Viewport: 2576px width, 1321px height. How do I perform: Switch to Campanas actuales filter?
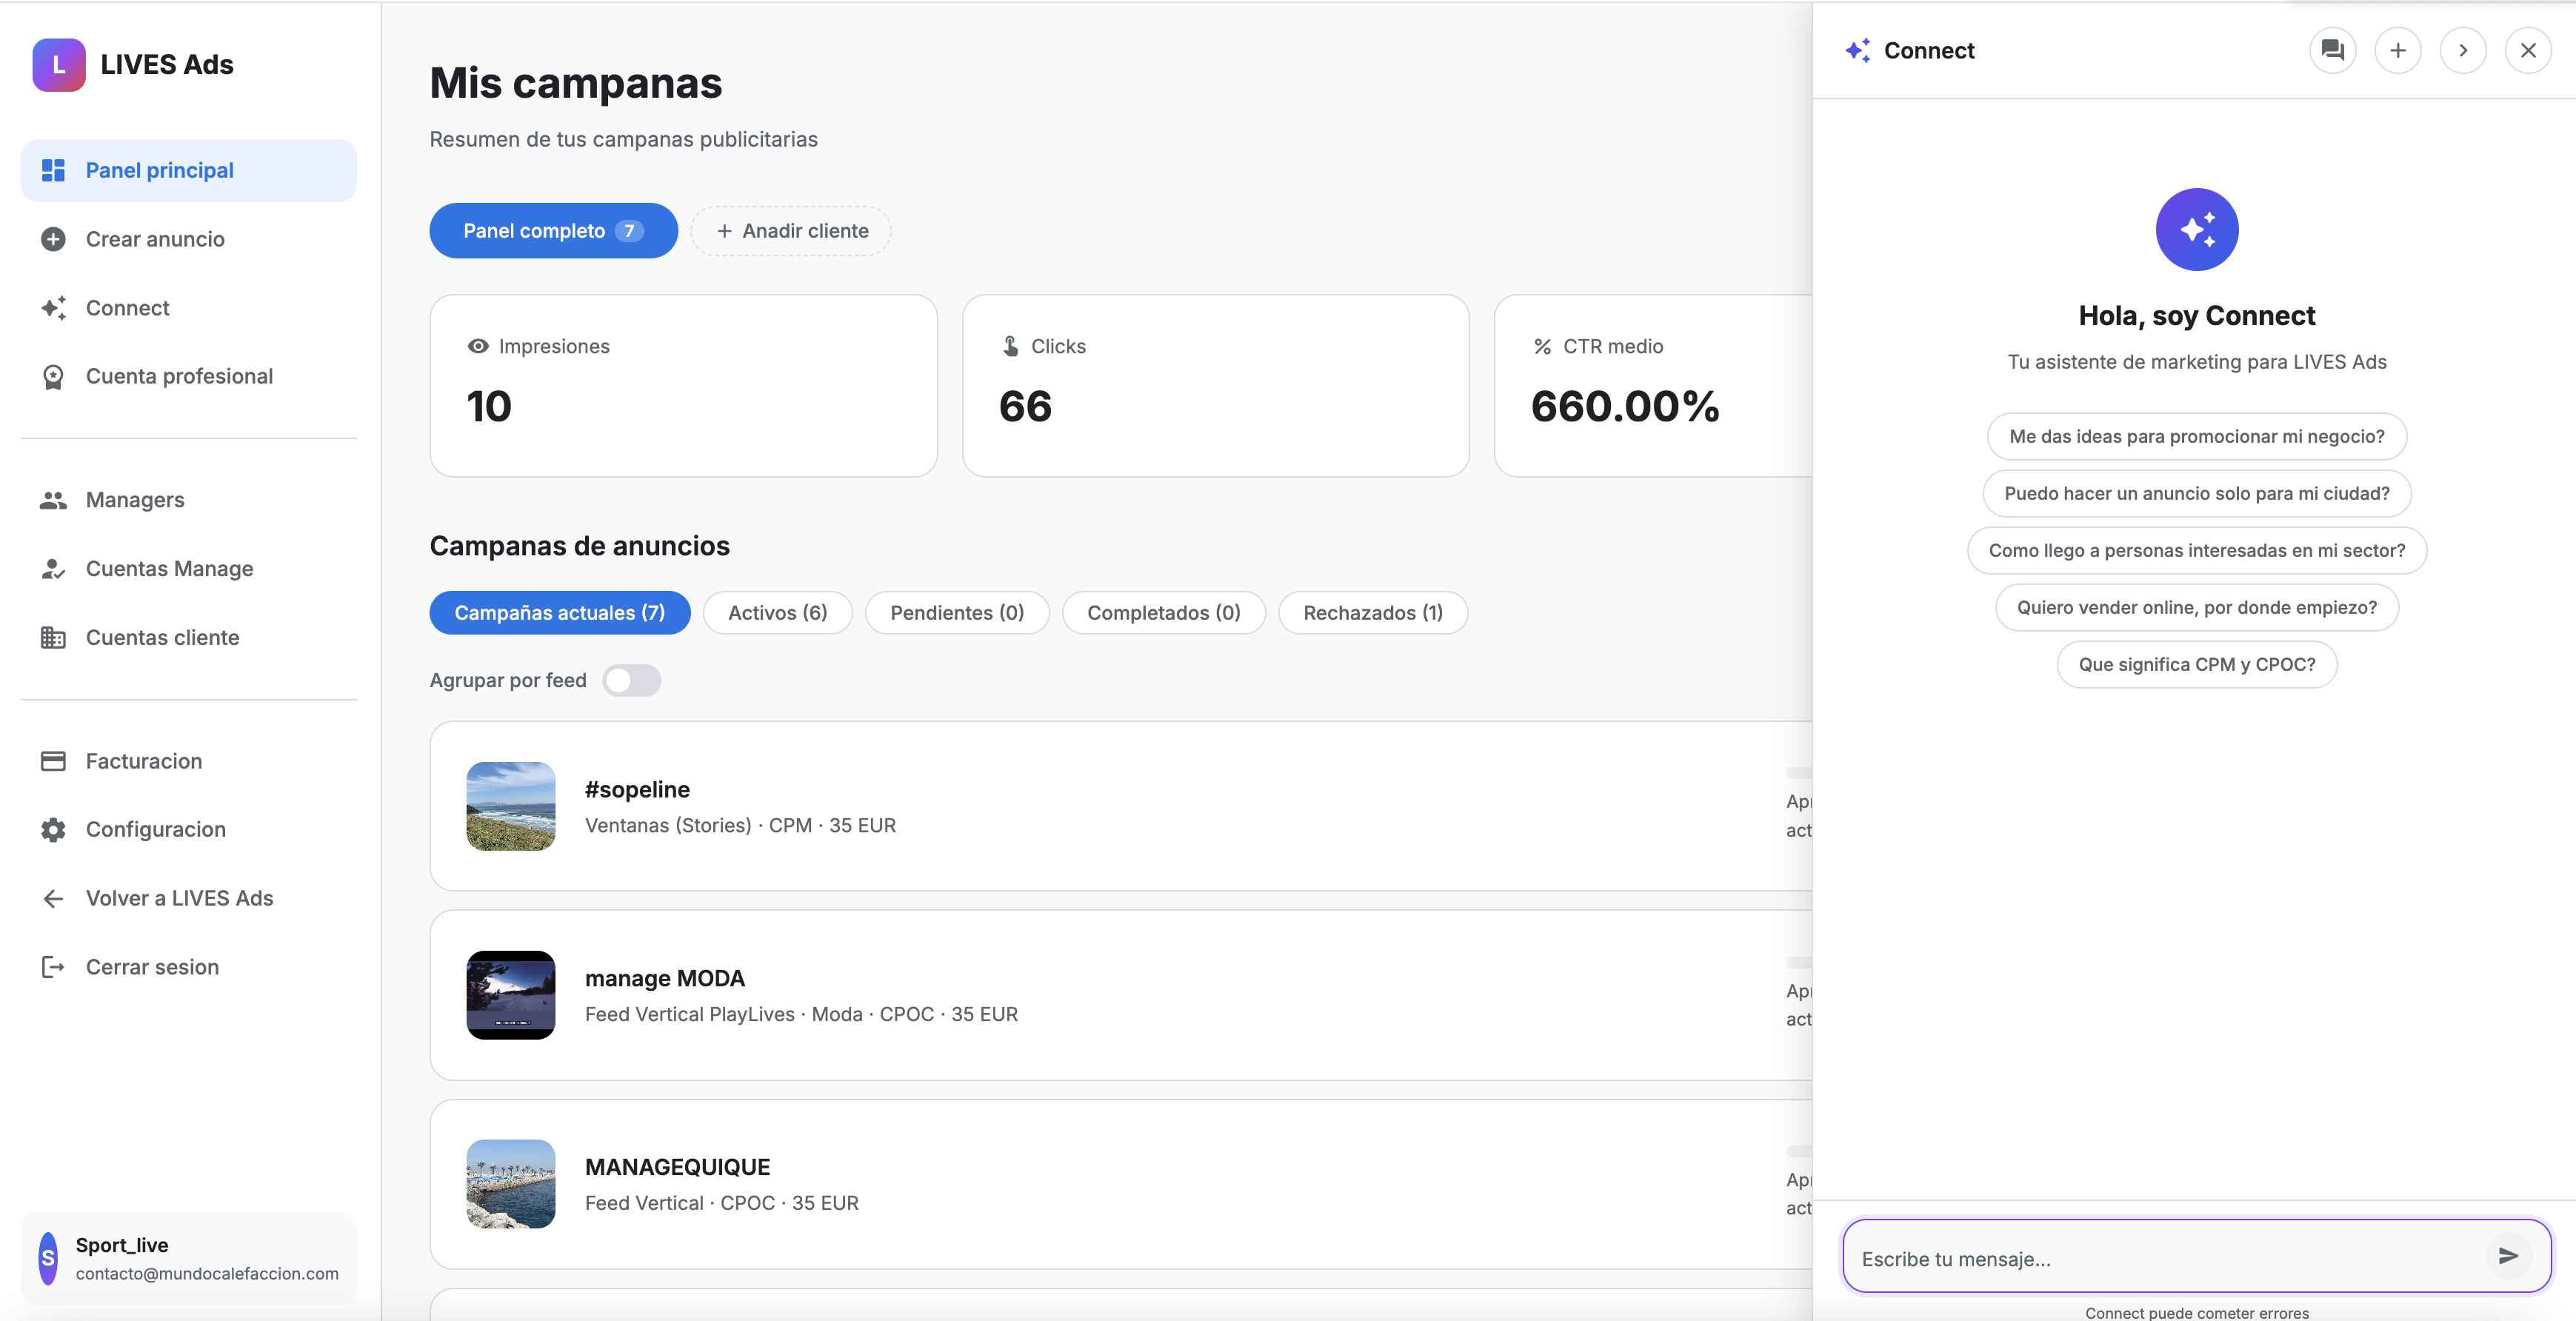[x=559, y=612]
